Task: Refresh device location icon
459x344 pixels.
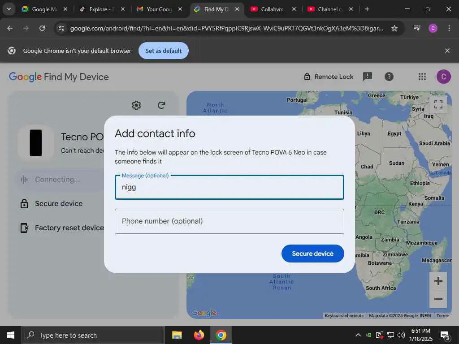Action: [x=161, y=105]
